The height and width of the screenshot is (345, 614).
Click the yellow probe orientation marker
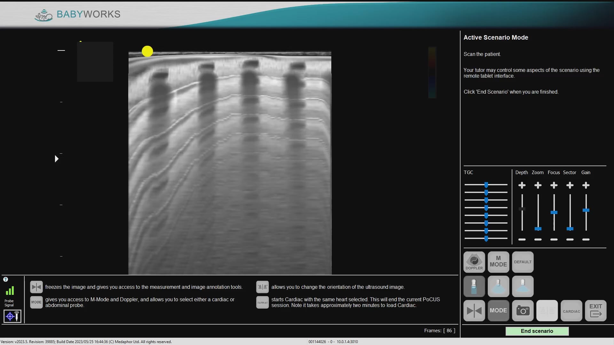[x=147, y=51]
